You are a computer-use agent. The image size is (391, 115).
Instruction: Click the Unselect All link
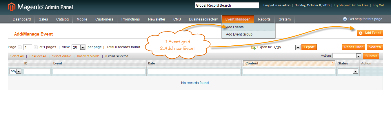[x=38, y=56]
